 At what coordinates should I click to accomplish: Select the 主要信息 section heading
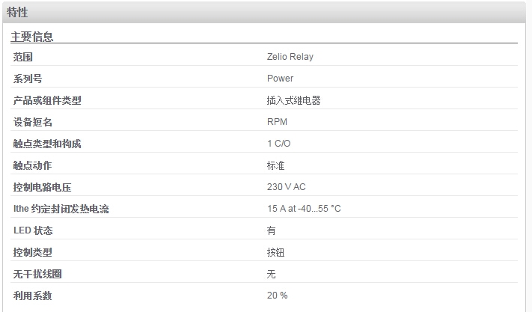(32, 37)
